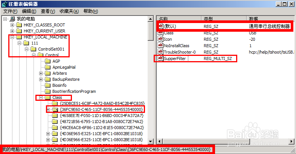Viewport: 296px width, 154px height.
Task: Select the SupperFilter value name
Action: click(175, 59)
